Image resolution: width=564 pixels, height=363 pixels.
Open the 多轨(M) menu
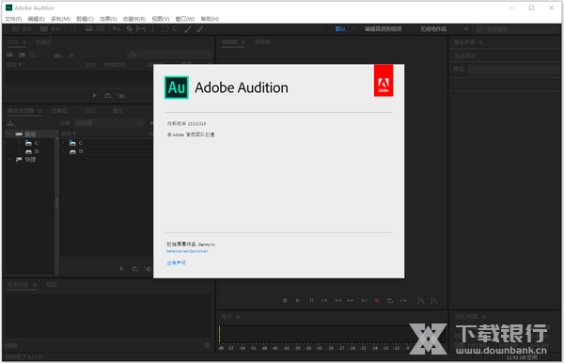tap(60, 19)
